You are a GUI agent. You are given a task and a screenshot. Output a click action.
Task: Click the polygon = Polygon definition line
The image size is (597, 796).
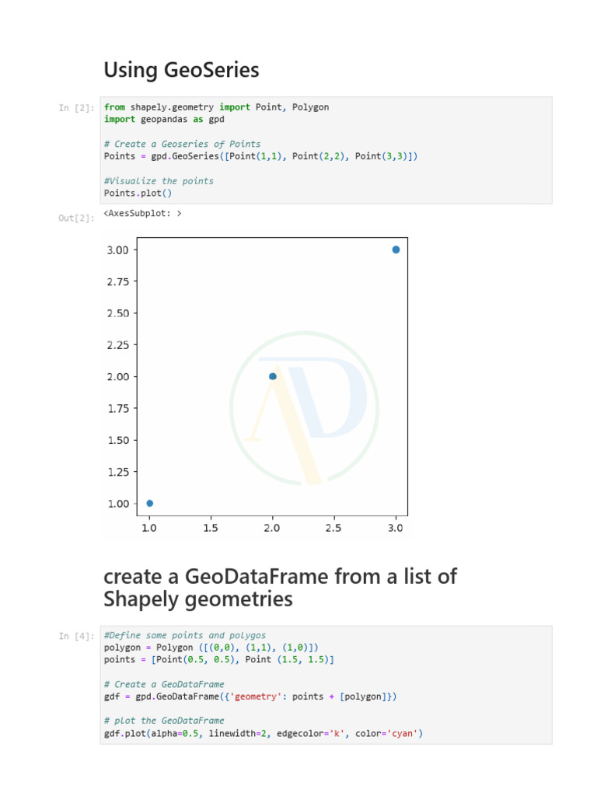(x=211, y=648)
